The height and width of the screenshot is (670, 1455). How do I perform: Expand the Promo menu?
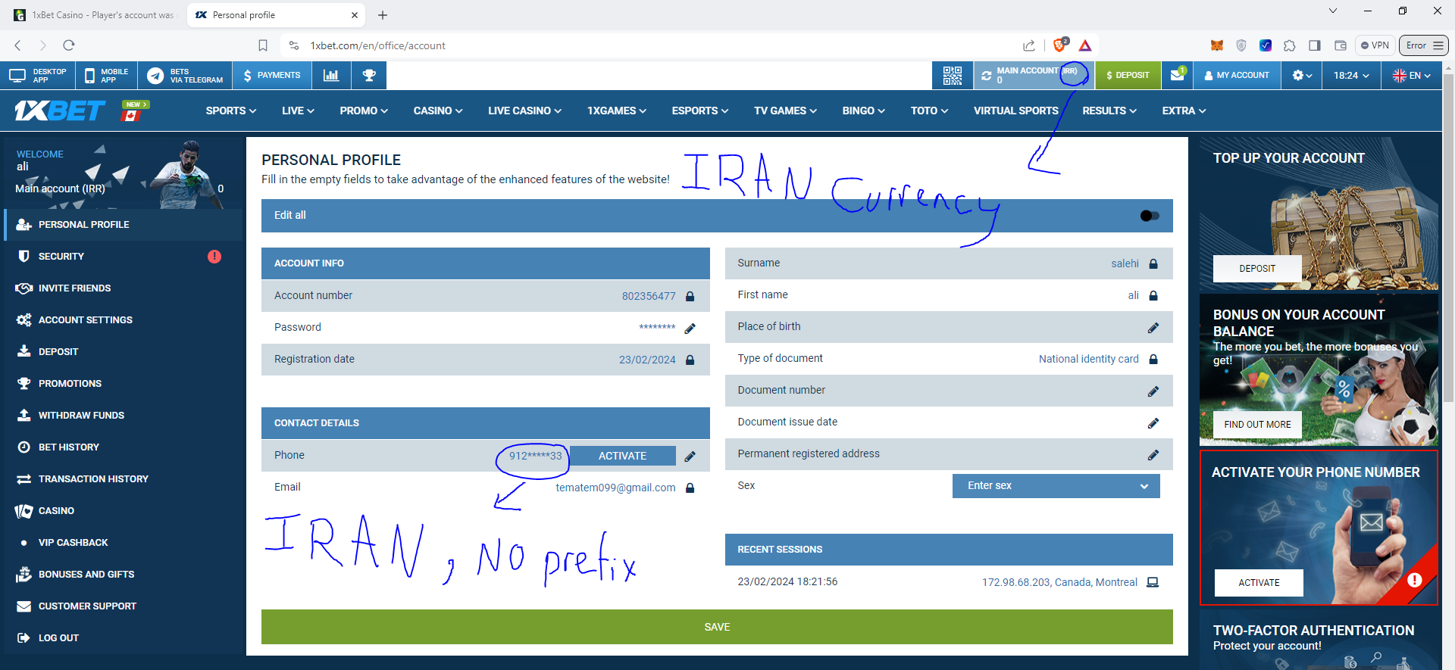[x=364, y=111]
